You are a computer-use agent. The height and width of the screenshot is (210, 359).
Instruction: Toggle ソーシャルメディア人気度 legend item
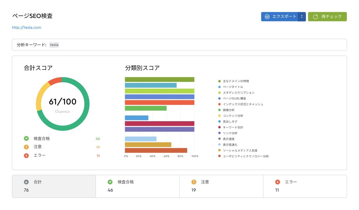(238, 150)
